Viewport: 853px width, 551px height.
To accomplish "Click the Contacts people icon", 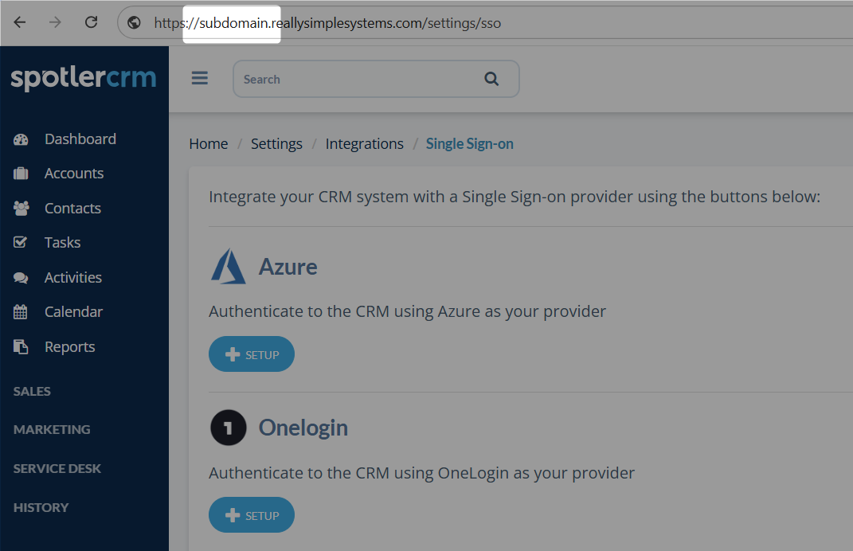I will 22,209.
